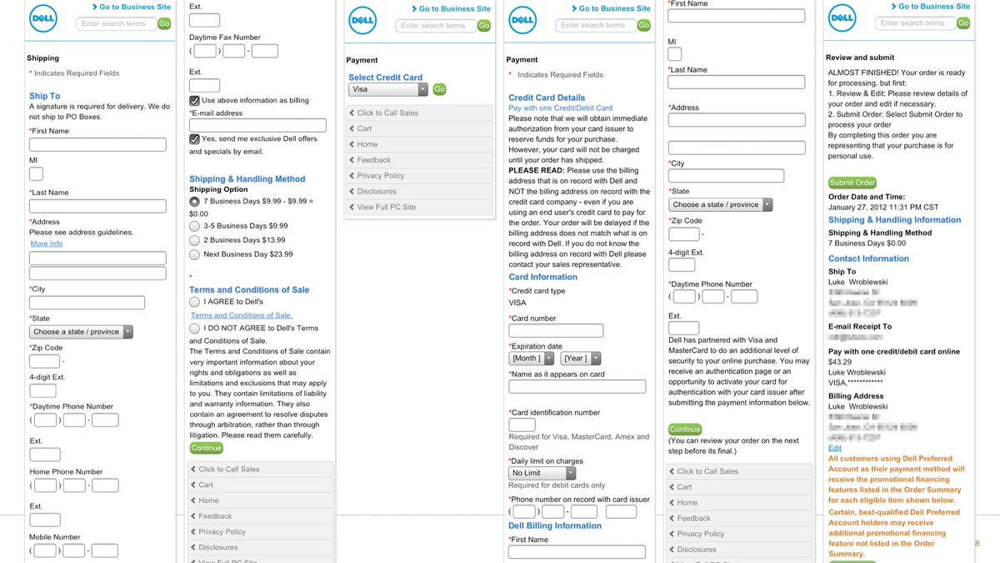
Task: Click the City field under Ship To
Action: point(87,303)
